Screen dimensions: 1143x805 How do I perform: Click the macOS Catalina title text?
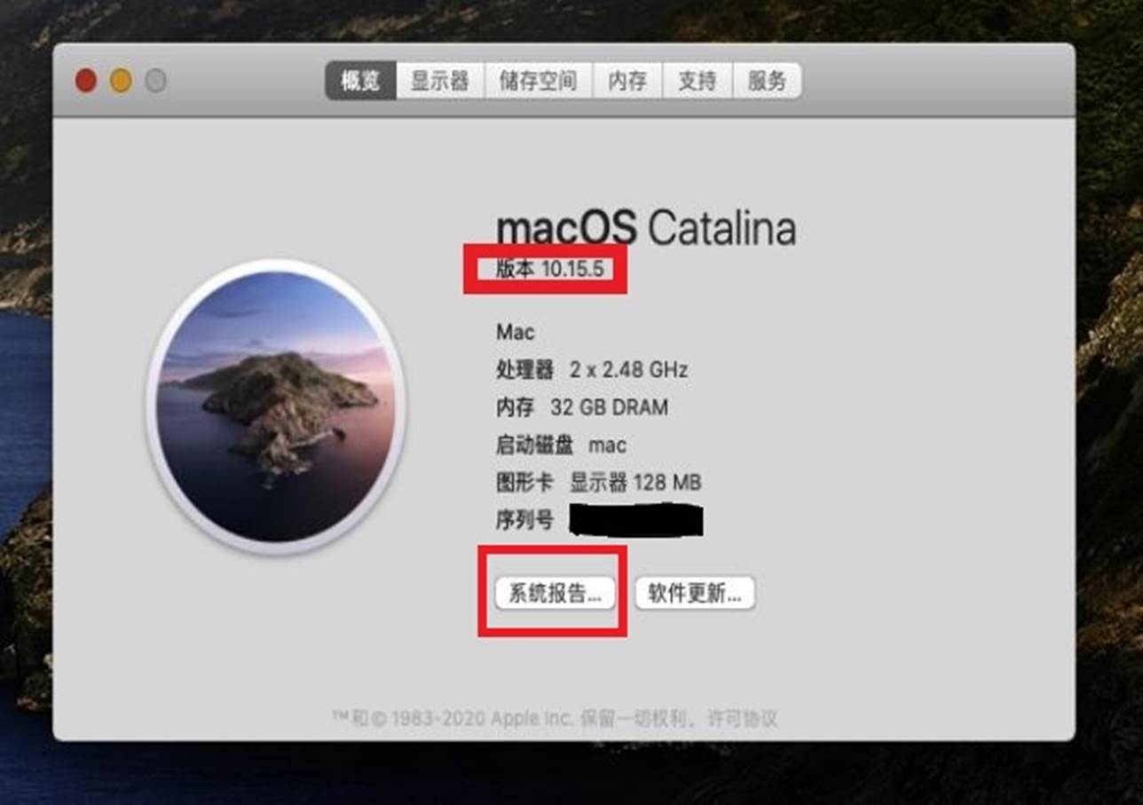(x=646, y=229)
